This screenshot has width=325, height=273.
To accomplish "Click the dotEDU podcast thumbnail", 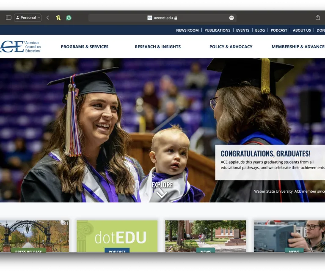I will 117,236.
